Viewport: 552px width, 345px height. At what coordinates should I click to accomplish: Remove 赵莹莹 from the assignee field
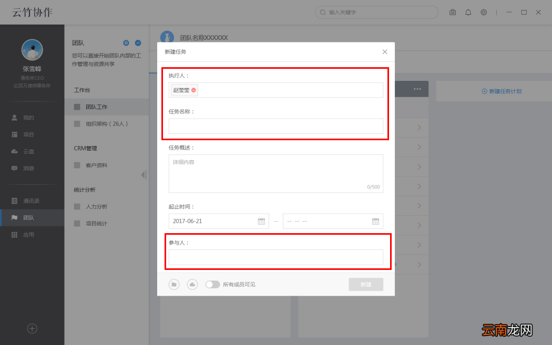pos(193,90)
